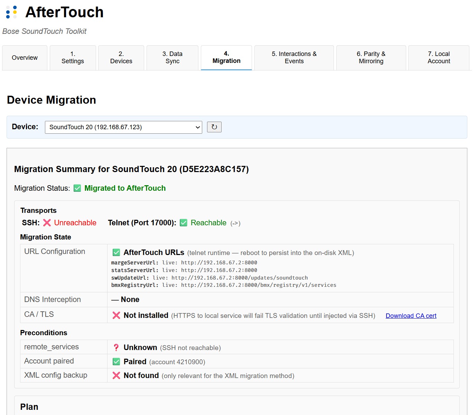Open the 1. Settings tab
This screenshot has width=476, height=415.
73,58
